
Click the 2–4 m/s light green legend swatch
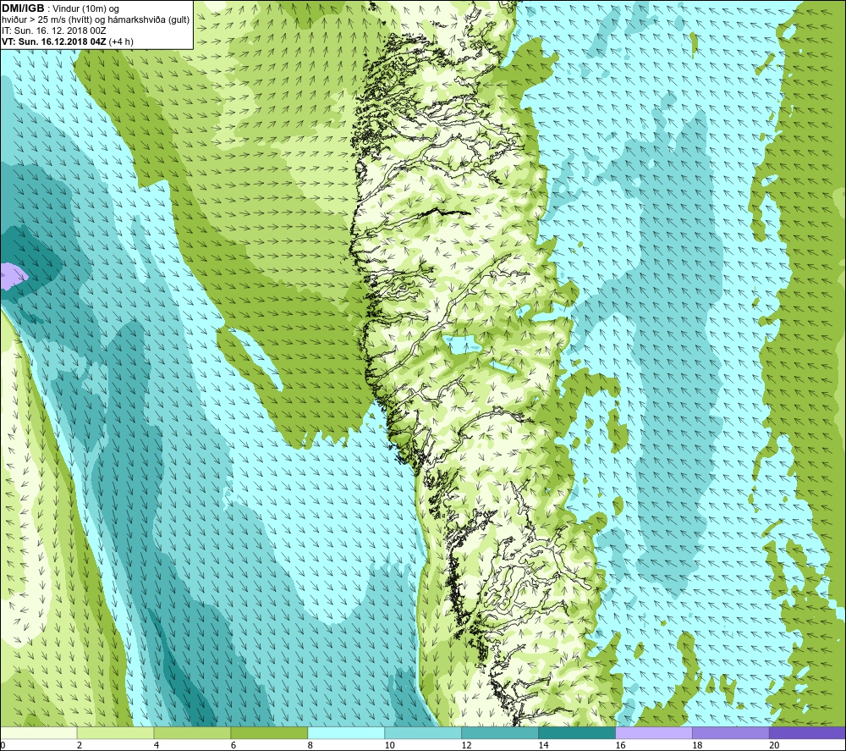click(x=115, y=732)
